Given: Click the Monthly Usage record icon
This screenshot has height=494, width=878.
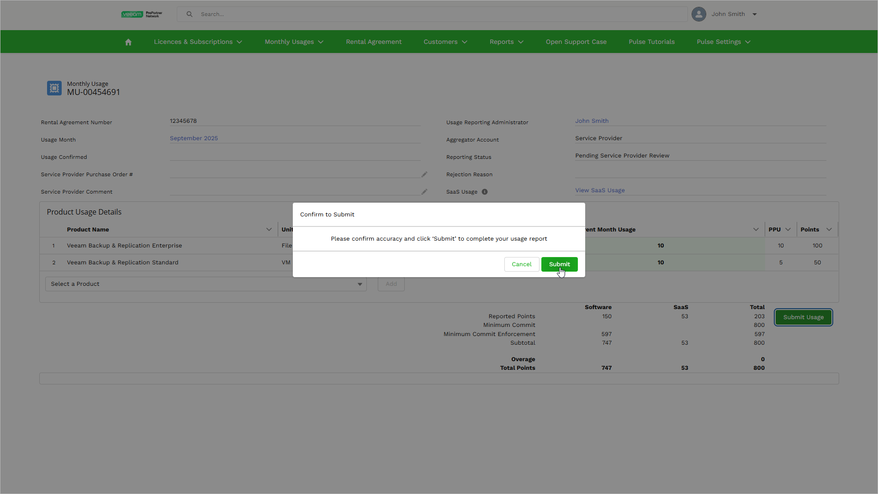Looking at the screenshot, I should (x=54, y=88).
